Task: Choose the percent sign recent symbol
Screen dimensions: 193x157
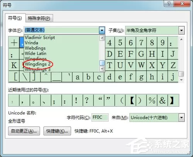Action: tap(152, 101)
